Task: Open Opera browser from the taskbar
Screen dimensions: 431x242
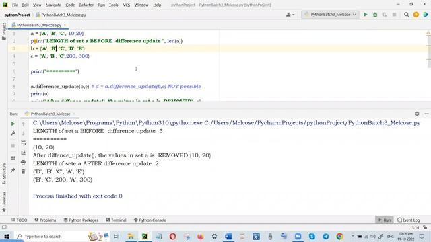Action: [x=172, y=236]
